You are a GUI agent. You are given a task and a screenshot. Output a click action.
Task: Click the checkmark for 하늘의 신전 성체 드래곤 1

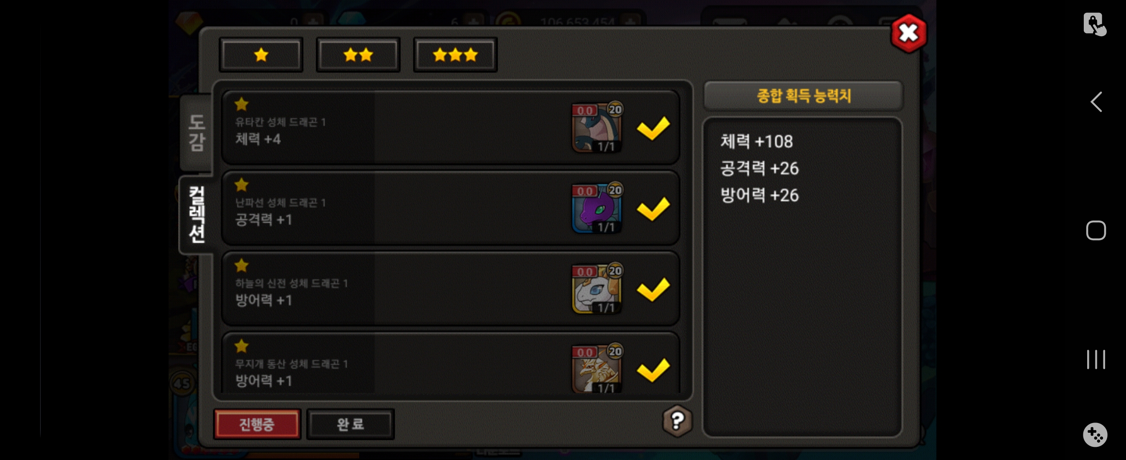tap(653, 289)
